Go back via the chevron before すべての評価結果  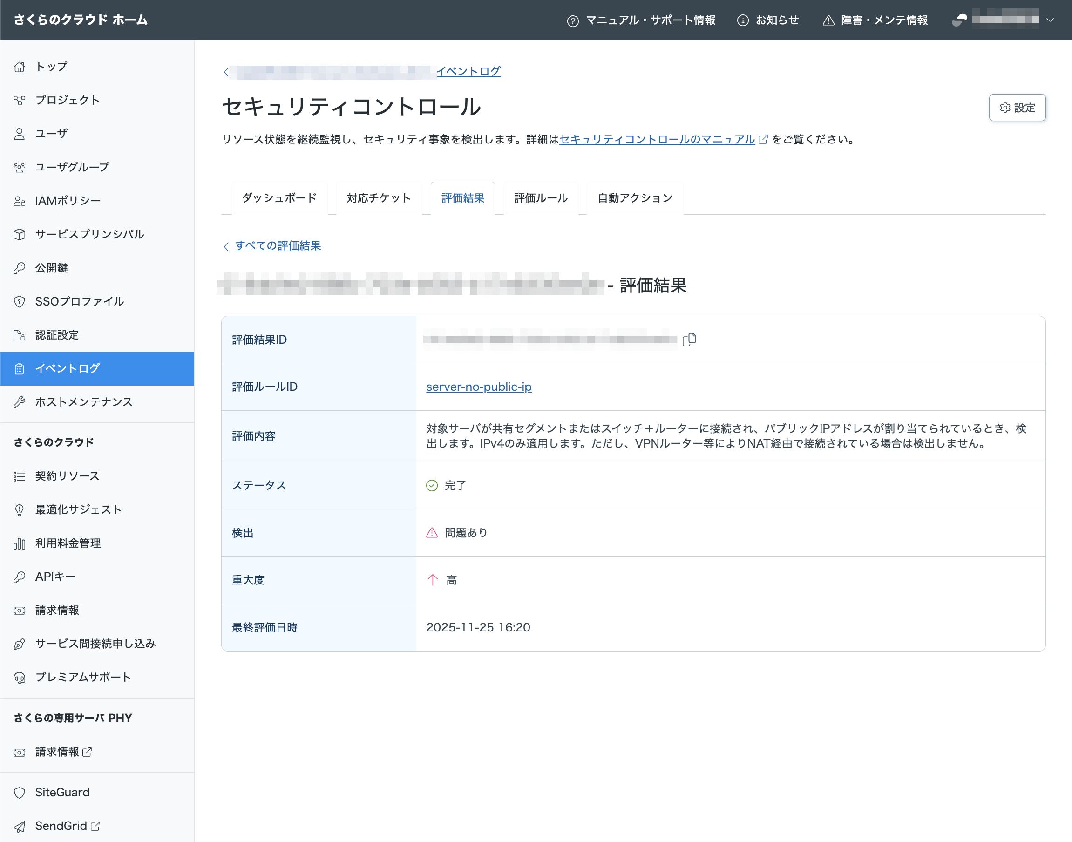tap(226, 246)
